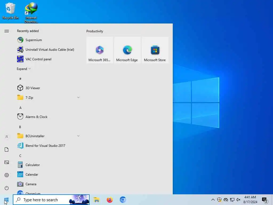Open the blue Chromium taskbar icon
Viewport: 273px width, 205px height.
[123, 200]
